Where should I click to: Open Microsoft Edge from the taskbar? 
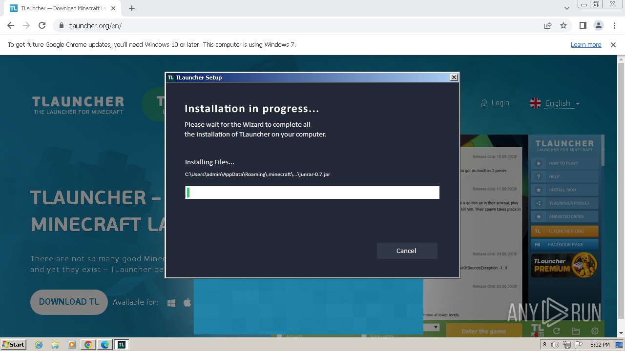tap(105, 345)
